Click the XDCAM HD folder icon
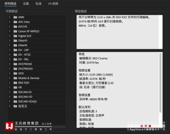The image size is (170, 134). tap(15, 97)
